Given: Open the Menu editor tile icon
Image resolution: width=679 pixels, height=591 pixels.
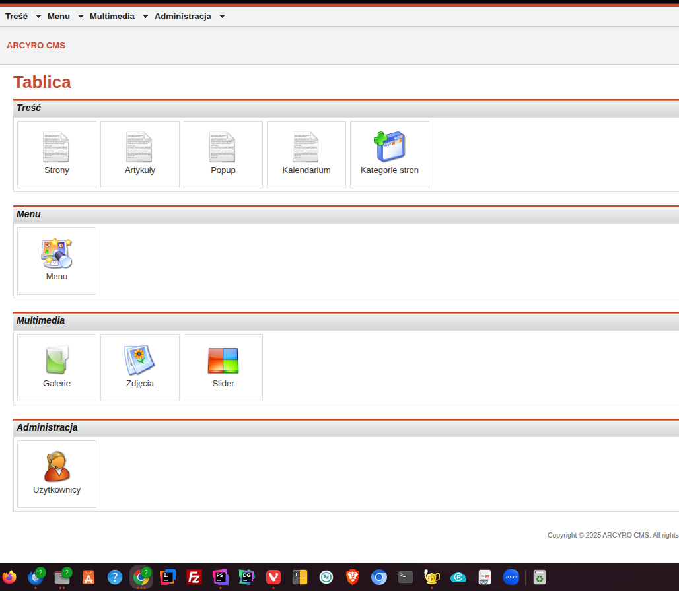Looking at the screenshot, I should [x=57, y=253].
